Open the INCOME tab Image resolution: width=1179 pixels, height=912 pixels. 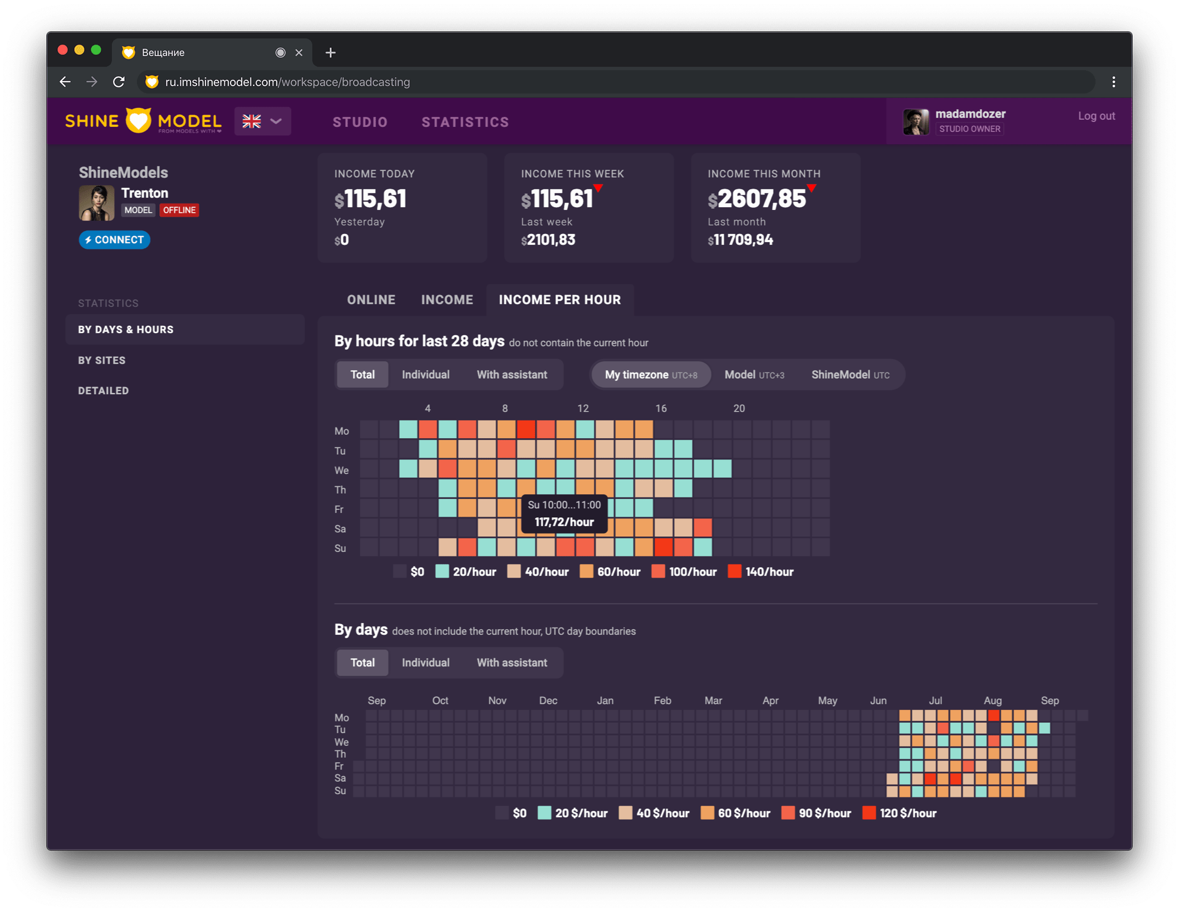[447, 300]
